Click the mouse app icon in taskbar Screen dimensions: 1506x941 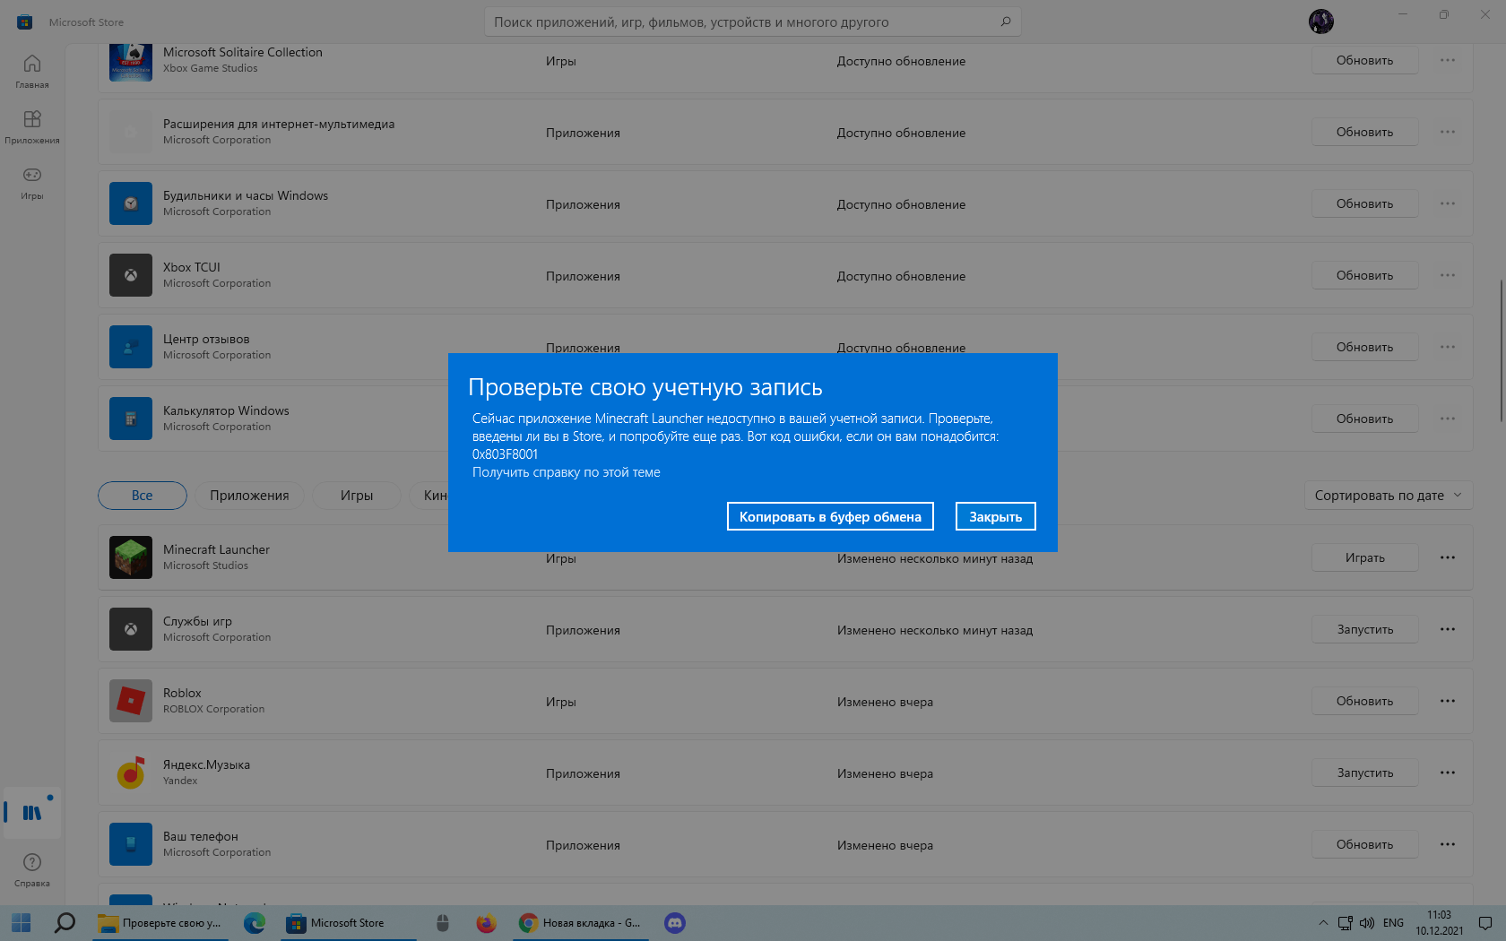pos(442,923)
